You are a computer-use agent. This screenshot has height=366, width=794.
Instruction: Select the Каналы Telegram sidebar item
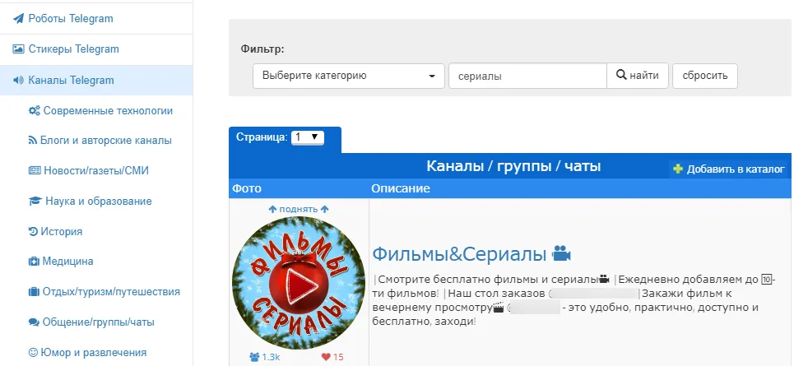pyautogui.click(x=96, y=80)
